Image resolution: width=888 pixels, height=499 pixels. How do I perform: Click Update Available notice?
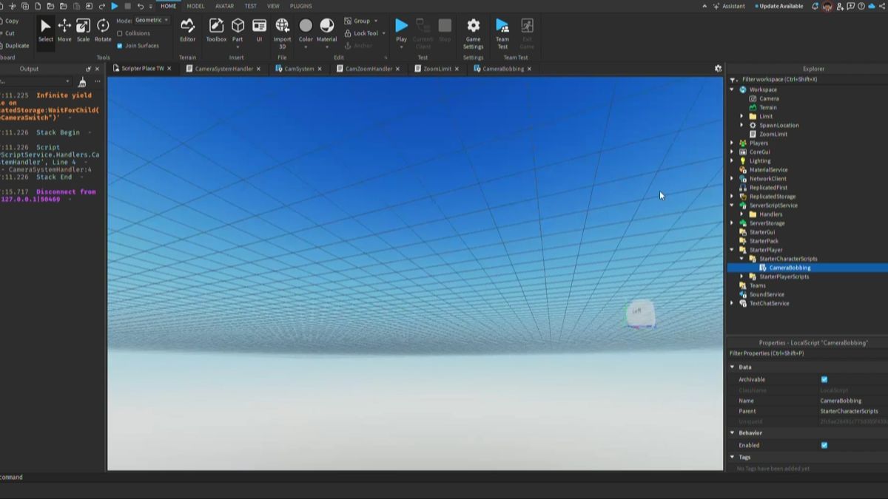[x=779, y=6]
